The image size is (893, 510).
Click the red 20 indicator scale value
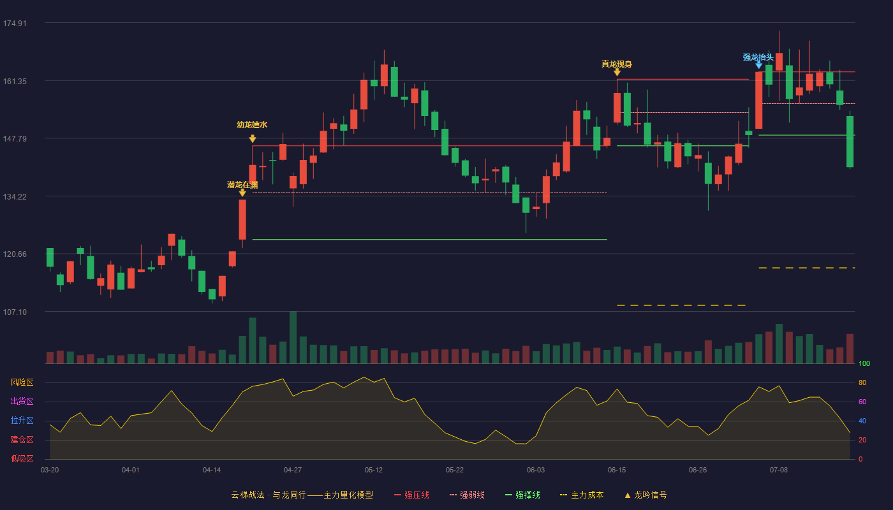pyautogui.click(x=862, y=441)
